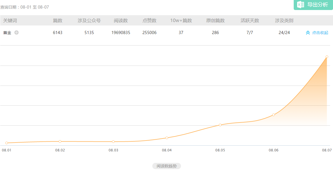Viewport: 333px width, 170px height.
Task: Click the 阅读数 column header
Action: click(x=120, y=21)
